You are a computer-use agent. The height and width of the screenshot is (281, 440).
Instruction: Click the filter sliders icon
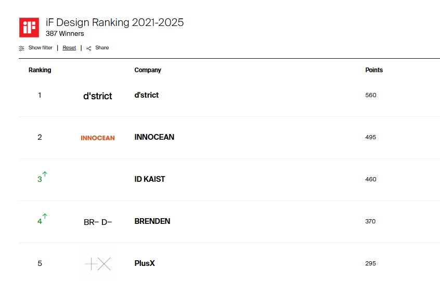(22, 48)
